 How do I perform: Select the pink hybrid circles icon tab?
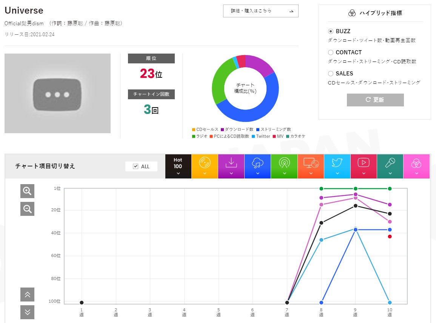tap(416, 166)
